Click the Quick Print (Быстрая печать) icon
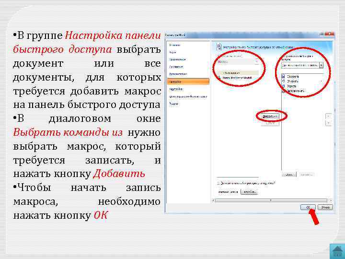Image resolution: width=345 pixels, height=259 pixels. point(283,91)
